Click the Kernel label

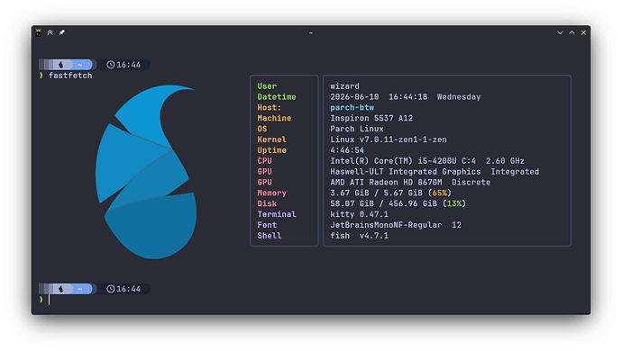(x=271, y=139)
